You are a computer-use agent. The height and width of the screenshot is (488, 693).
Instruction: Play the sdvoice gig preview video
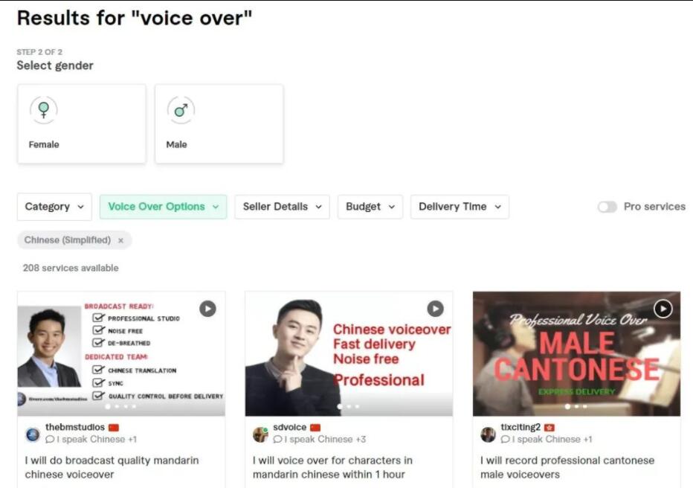(x=435, y=309)
